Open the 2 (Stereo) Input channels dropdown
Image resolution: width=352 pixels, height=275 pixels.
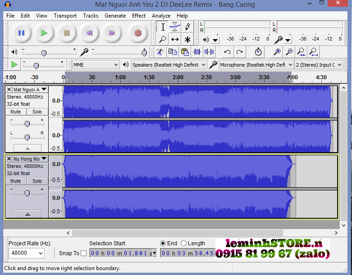click(319, 65)
